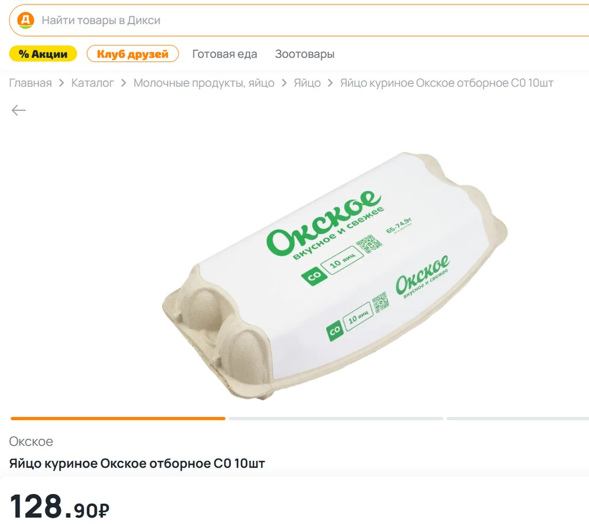
Task: Switch to the Зоотовары category
Action: tap(304, 54)
